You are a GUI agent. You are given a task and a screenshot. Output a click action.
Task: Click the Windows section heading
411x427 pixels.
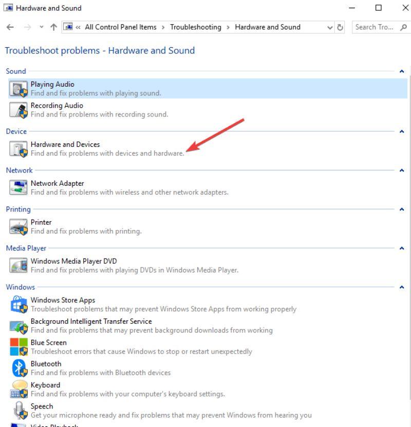(x=20, y=287)
